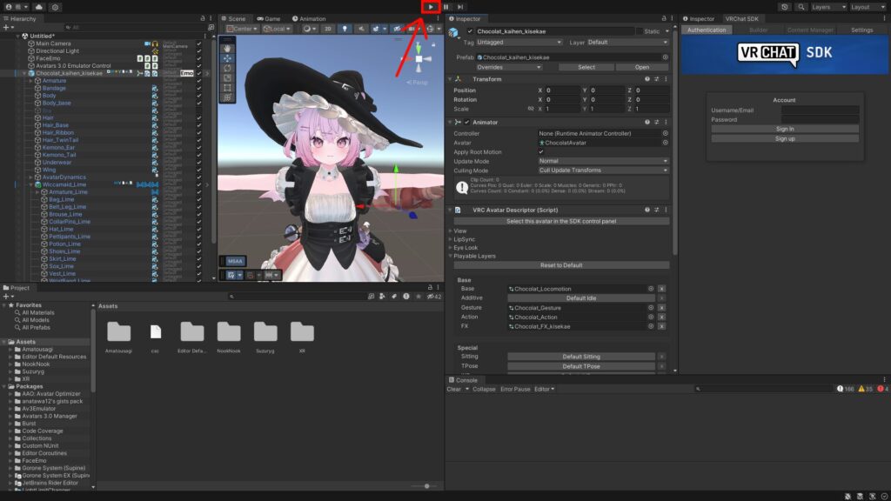Viewport: 891px width, 501px height.
Task: Click Reset to Default button
Action: [561, 265]
